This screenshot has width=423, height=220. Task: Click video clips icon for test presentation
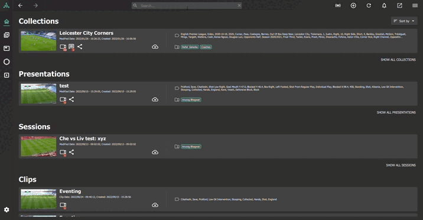63,99
